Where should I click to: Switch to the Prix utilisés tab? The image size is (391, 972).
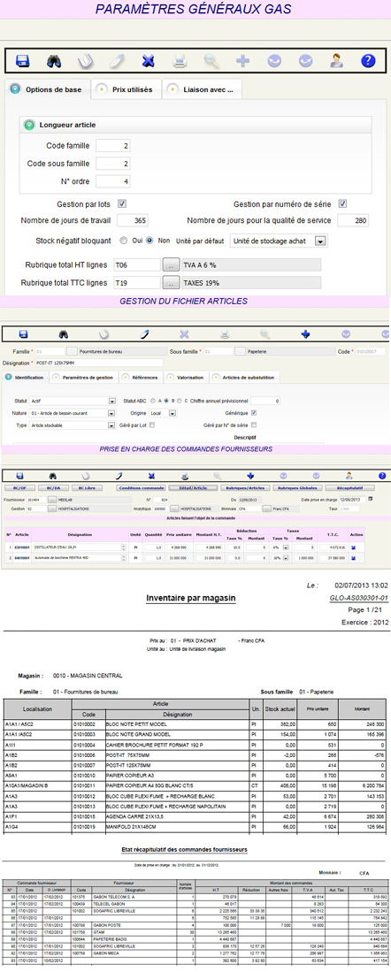[126, 89]
